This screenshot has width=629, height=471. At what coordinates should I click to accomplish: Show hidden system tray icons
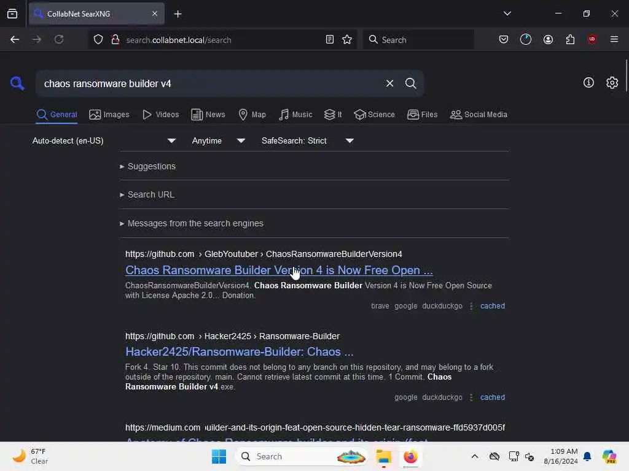click(x=475, y=456)
